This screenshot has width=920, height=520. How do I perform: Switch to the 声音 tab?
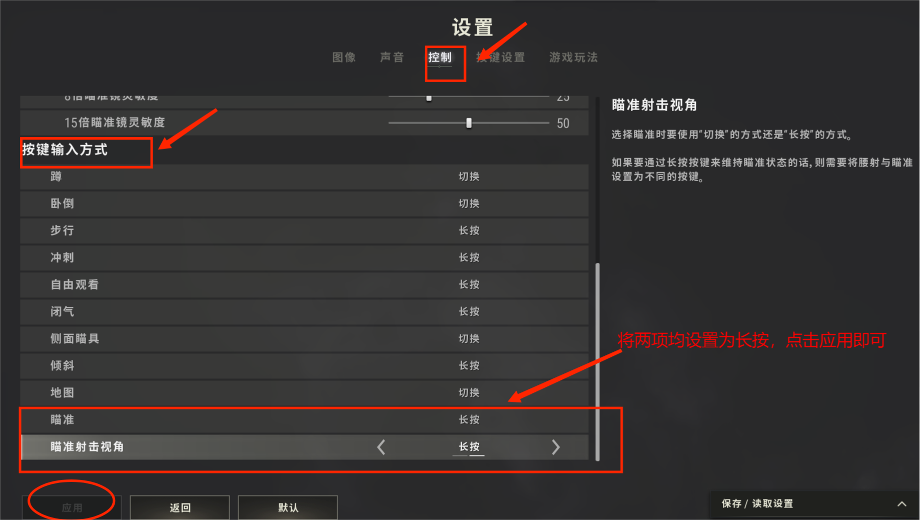(x=392, y=58)
